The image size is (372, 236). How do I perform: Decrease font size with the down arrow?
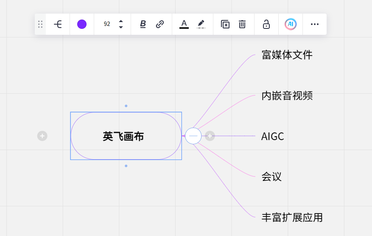pos(121,27)
